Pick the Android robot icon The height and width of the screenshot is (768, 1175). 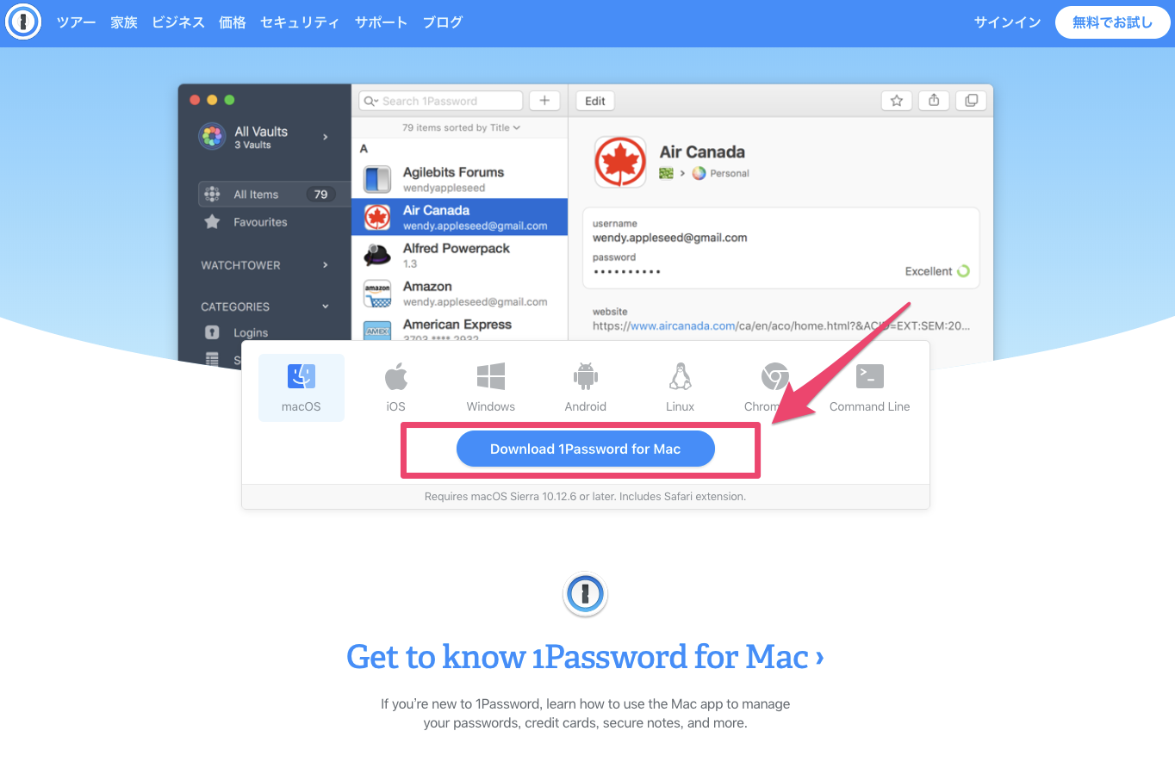pyautogui.click(x=585, y=377)
